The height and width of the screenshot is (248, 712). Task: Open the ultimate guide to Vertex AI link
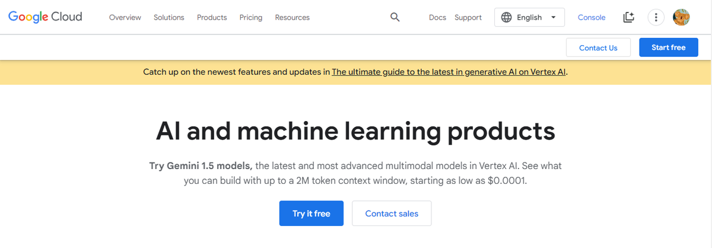click(x=449, y=72)
